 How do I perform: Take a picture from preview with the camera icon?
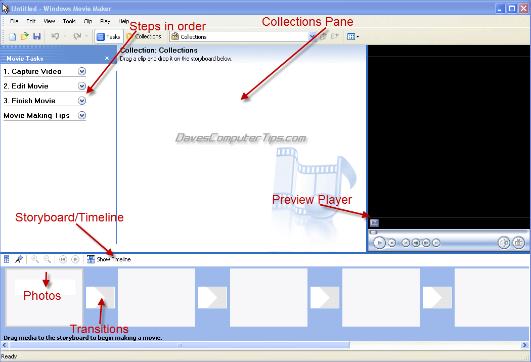518,243
